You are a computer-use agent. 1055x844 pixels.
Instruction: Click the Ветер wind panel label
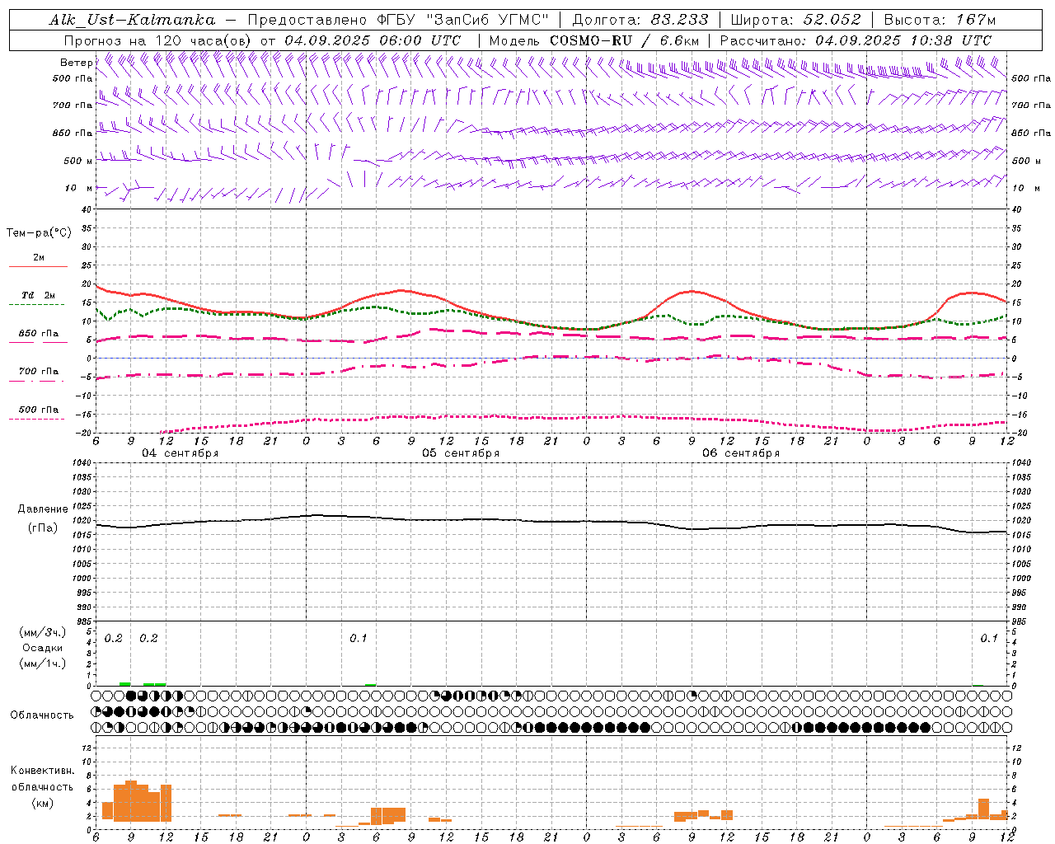(x=76, y=63)
